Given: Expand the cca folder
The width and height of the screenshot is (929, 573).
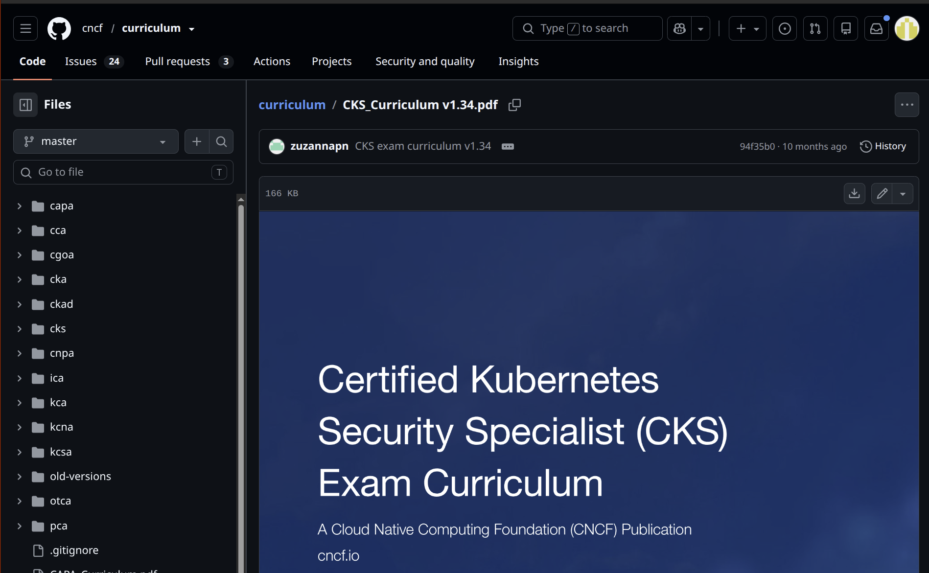Looking at the screenshot, I should 20,230.
